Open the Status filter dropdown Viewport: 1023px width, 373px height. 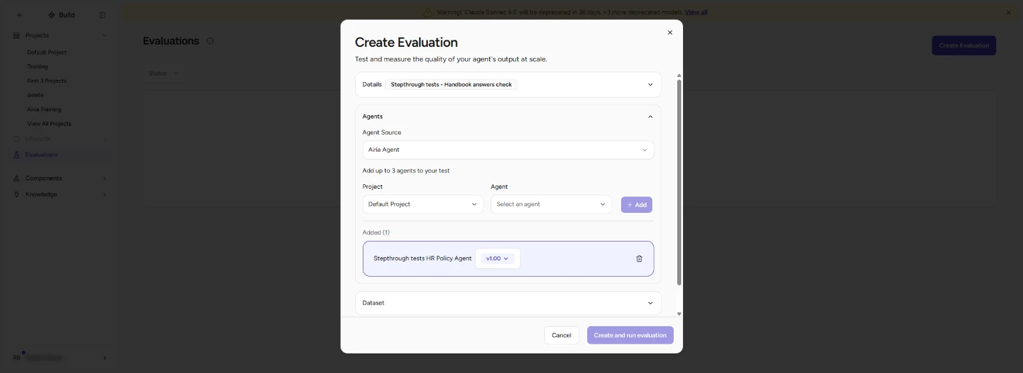click(163, 74)
